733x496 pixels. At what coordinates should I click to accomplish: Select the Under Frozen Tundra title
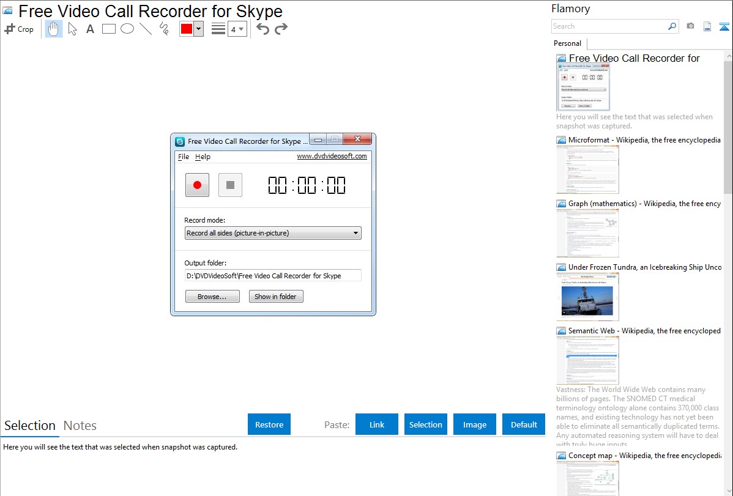click(x=645, y=267)
